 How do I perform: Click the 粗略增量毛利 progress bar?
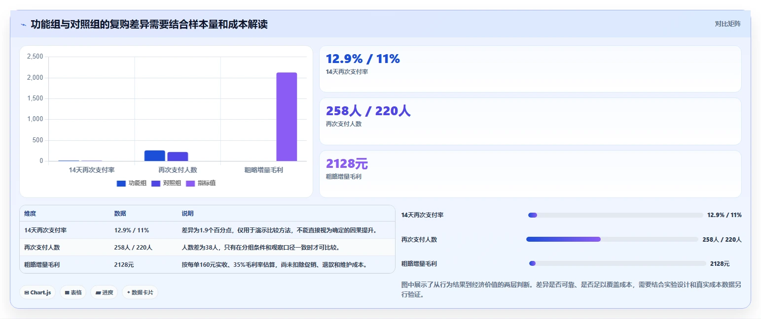coord(617,263)
